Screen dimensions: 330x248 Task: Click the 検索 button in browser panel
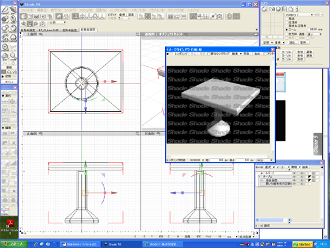[x=305, y=167]
